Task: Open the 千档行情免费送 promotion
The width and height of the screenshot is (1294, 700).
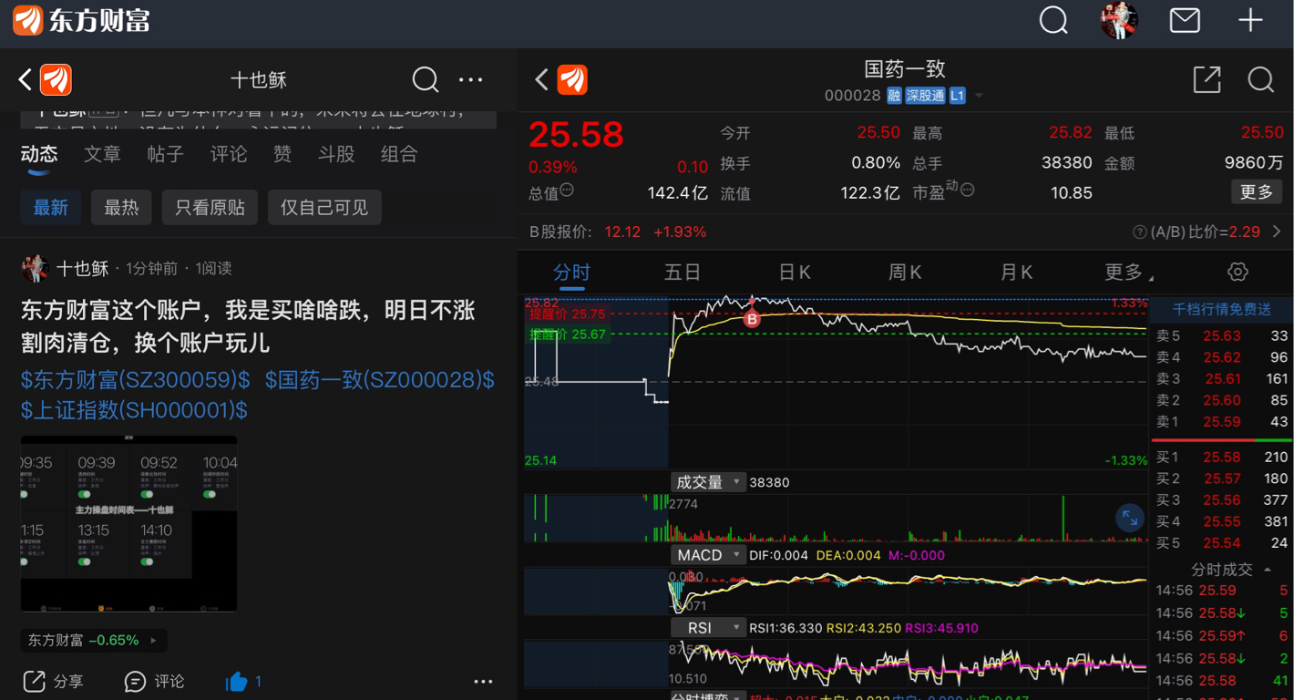Action: (1221, 310)
